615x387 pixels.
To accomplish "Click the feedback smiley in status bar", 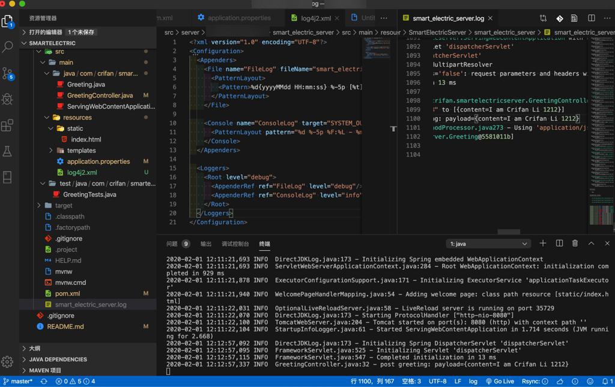I will tap(590, 381).
